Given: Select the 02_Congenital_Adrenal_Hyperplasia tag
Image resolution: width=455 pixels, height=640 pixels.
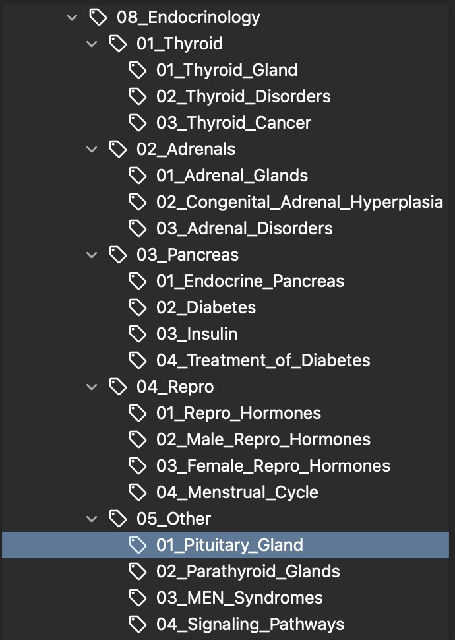Looking at the screenshot, I should point(299,202).
